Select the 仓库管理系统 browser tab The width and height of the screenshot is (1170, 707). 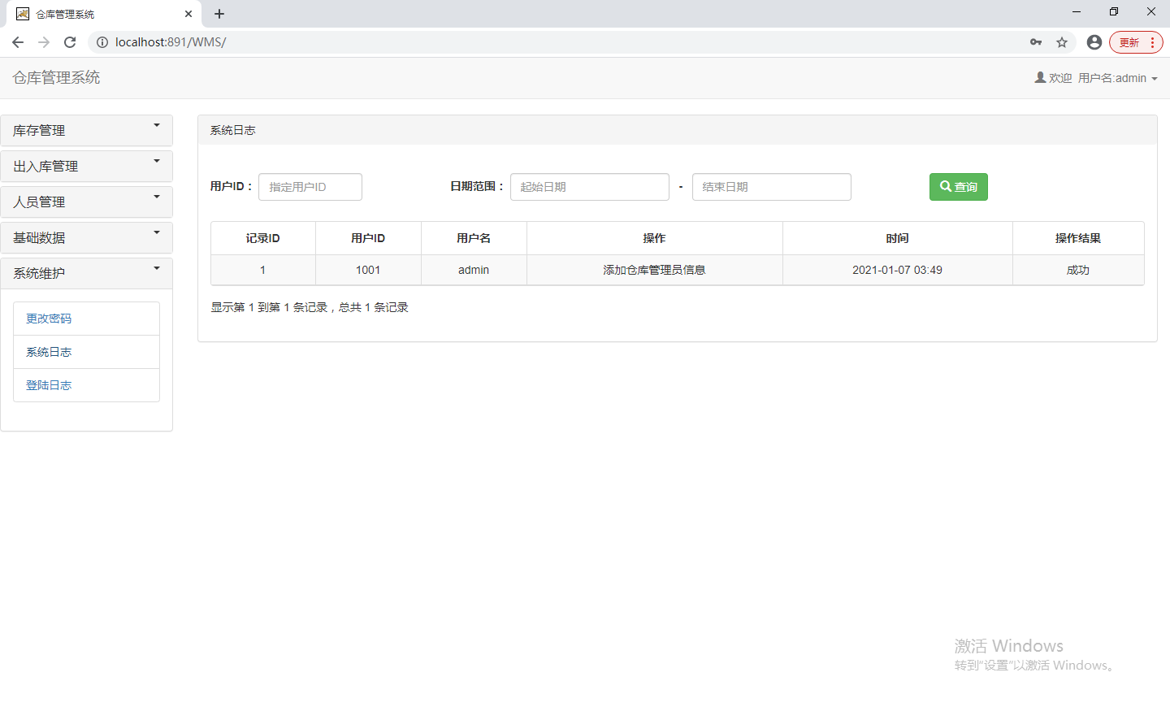(x=104, y=14)
